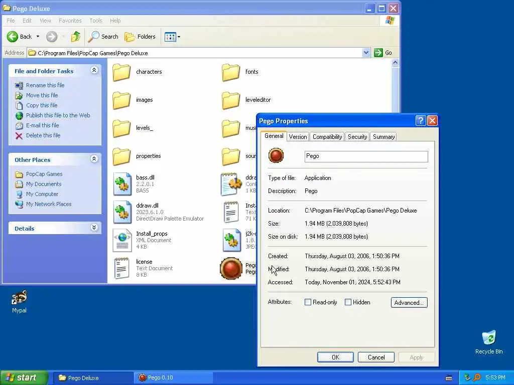This screenshot has width=514, height=385.
Task: Click Rename this file task
Action: coord(45,85)
